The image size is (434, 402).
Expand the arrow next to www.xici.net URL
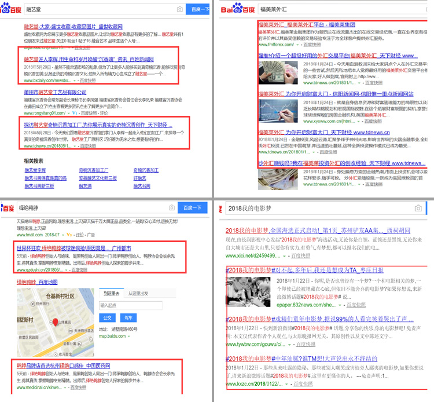click(284, 256)
